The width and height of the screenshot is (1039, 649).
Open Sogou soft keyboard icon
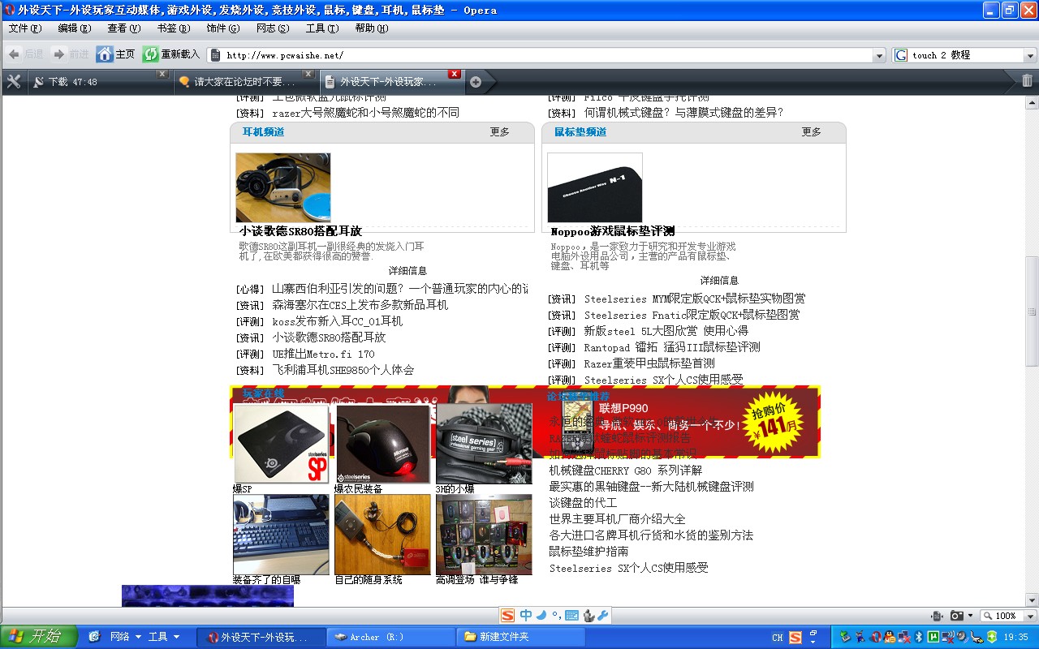pos(571,616)
